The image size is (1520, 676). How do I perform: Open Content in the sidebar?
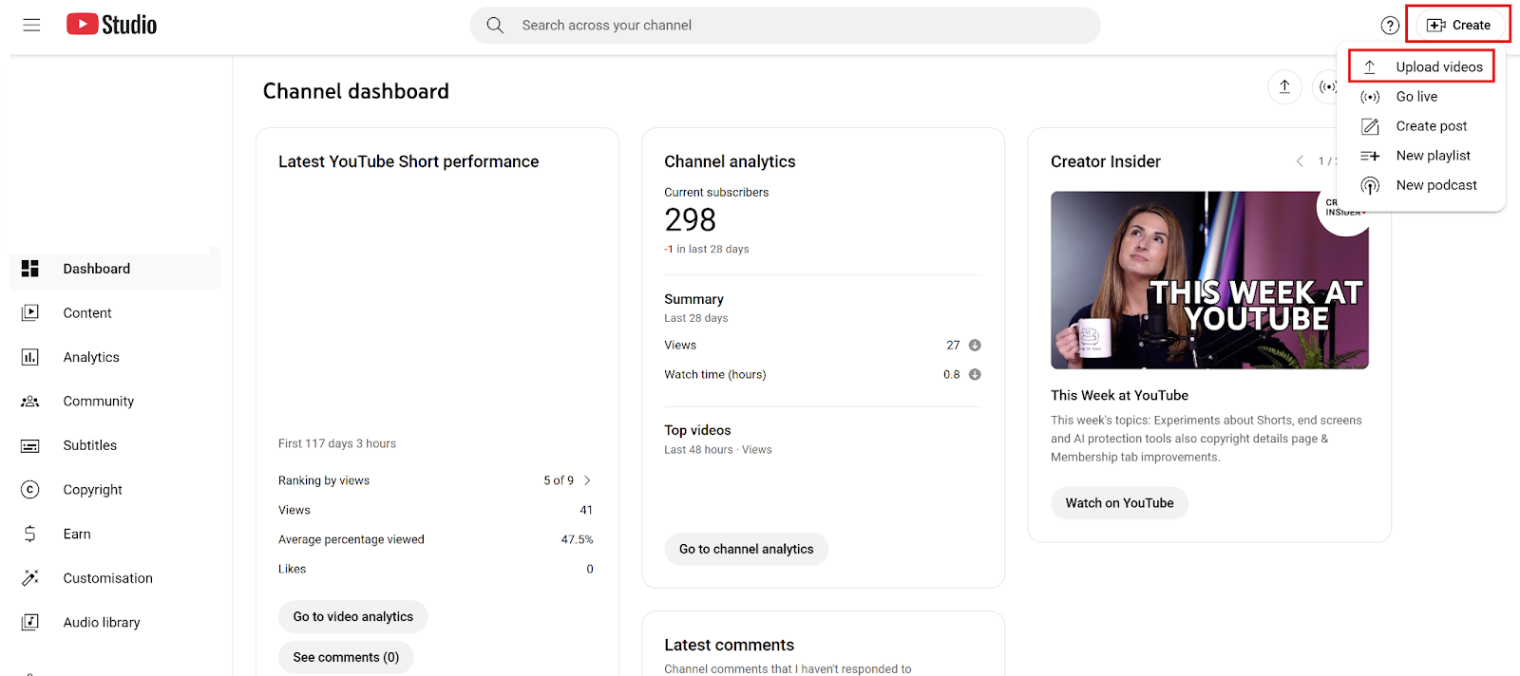(115, 313)
